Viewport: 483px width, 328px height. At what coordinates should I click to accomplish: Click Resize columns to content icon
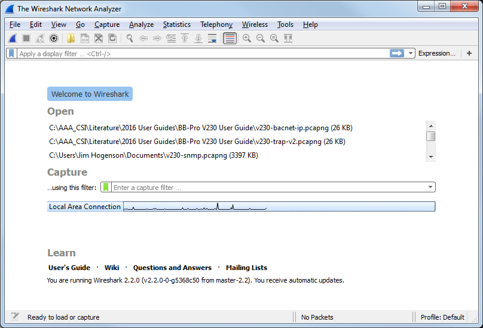(288, 38)
